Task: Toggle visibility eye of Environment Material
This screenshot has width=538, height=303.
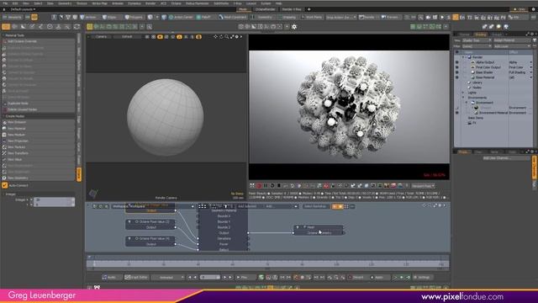Action: (456, 113)
